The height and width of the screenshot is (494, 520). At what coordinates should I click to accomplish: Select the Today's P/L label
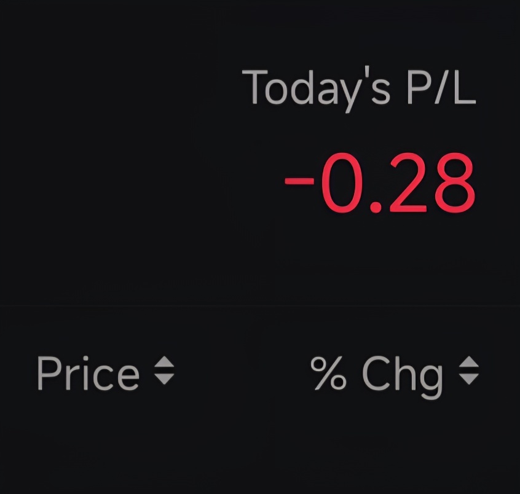point(359,90)
